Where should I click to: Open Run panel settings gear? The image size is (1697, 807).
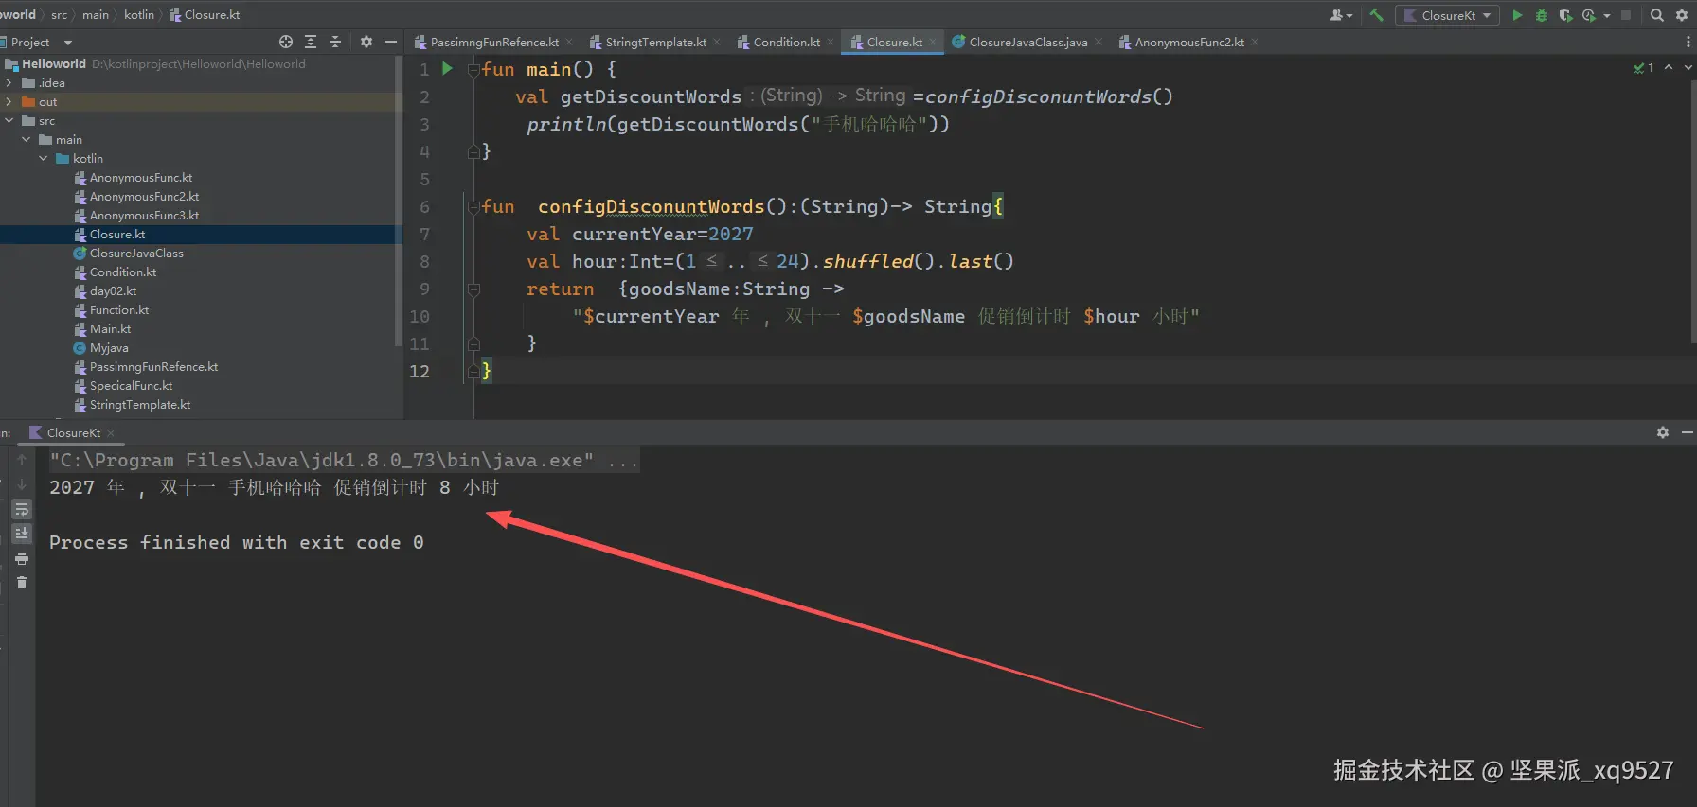click(x=1663, y=432)
